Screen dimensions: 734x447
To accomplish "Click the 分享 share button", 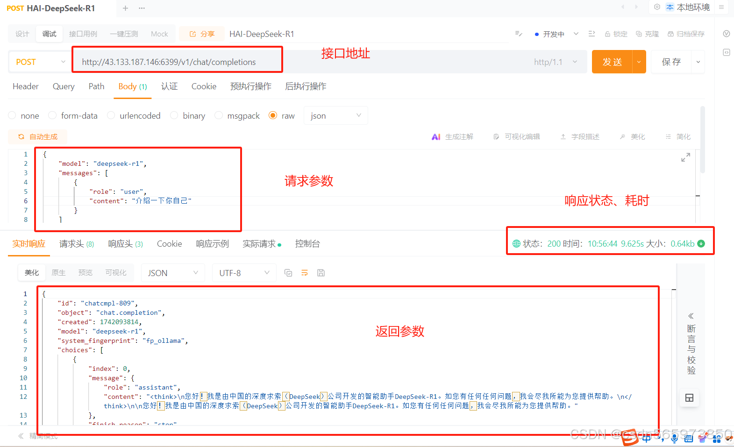I will [202, 34].
